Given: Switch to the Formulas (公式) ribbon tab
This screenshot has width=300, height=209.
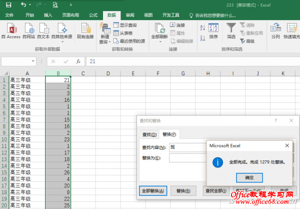Looking at the screenshot, I should point(93,16).
